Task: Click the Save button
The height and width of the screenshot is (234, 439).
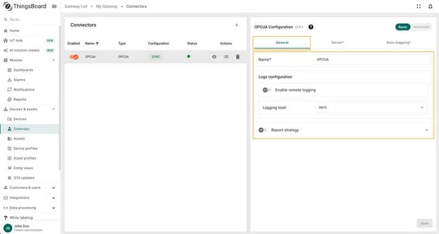Action: click(424, 224)
